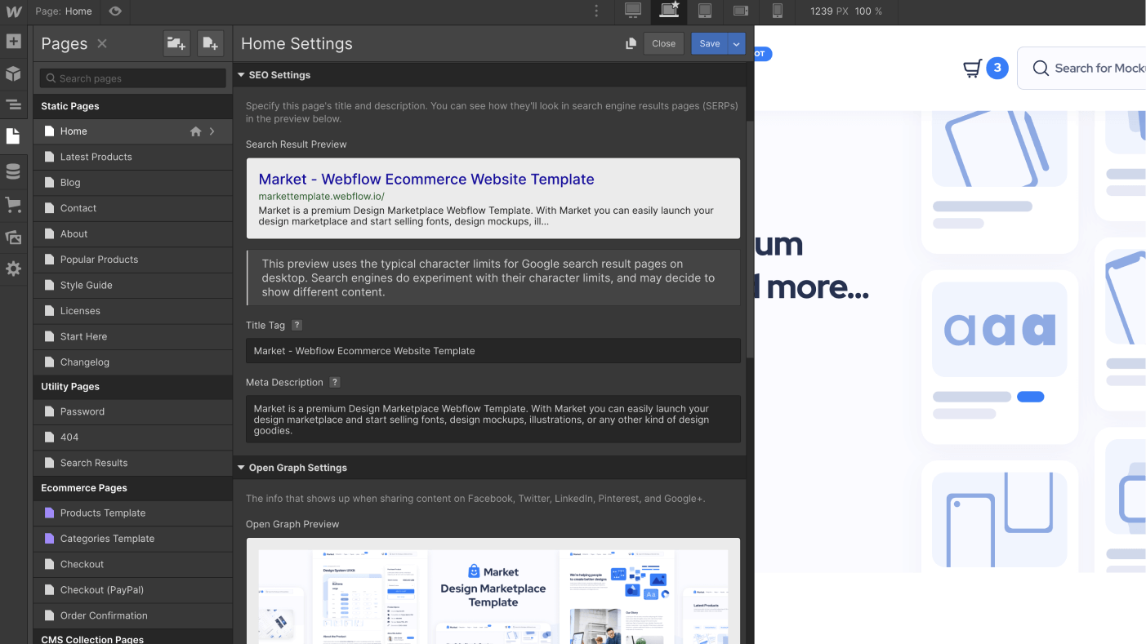Select the Search Results page
The width and height of the screenshot is (1146, 644).
133,463
